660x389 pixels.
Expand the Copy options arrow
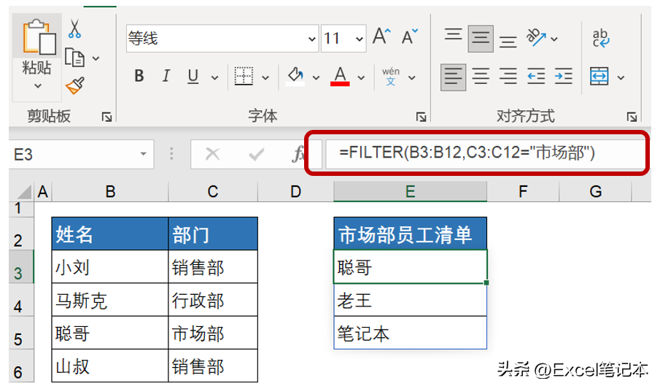click(x=96, y=58)
